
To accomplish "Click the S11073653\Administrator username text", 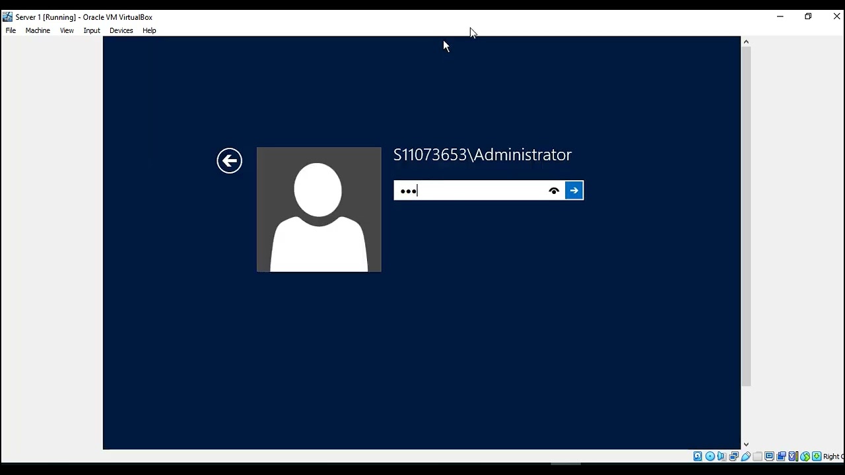I will [x=483, y=154].
